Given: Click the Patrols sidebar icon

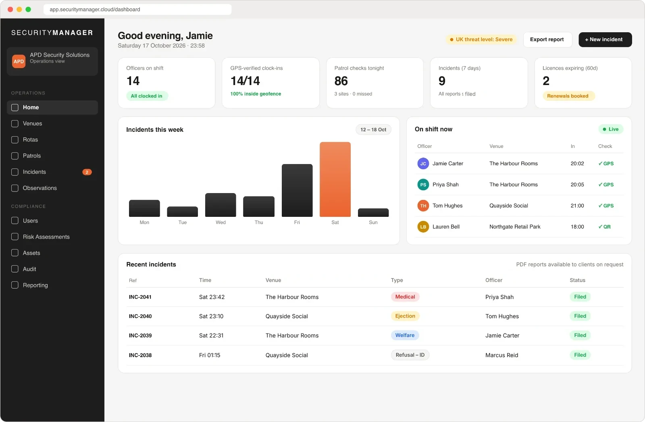Looking at the screenshot, I should pos(15,156).
